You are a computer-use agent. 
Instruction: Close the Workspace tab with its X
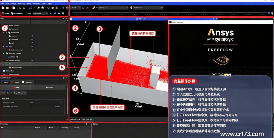pyautogui.click(x=79, y=119)
